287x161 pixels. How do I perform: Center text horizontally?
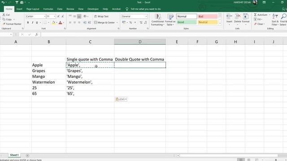tap(74, 23)
